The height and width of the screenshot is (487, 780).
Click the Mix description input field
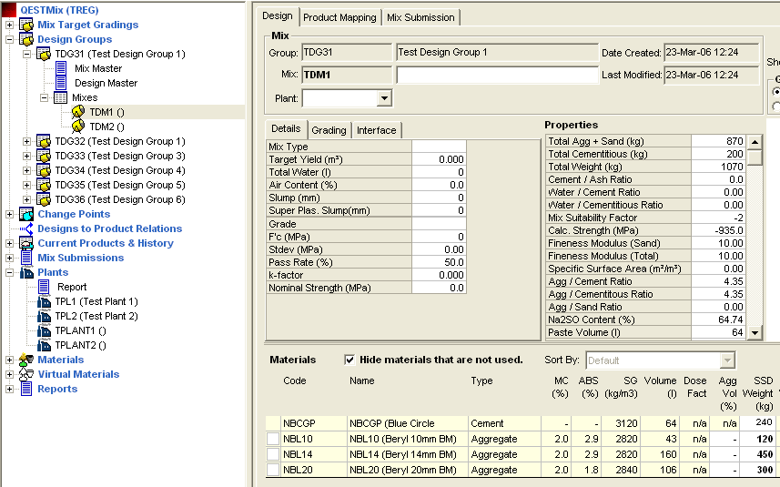tap(497, 75)
